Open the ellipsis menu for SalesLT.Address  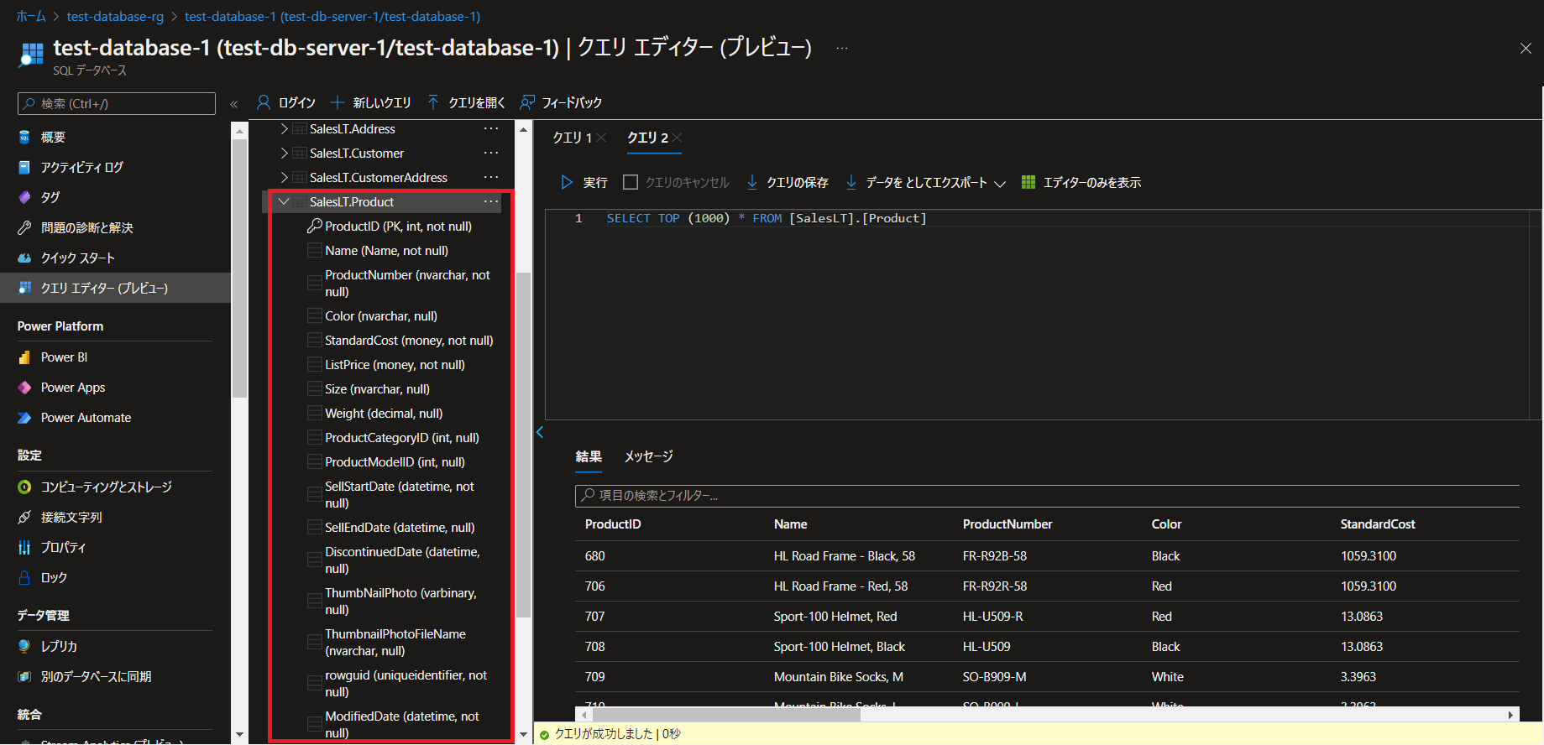tap(491, 129)
